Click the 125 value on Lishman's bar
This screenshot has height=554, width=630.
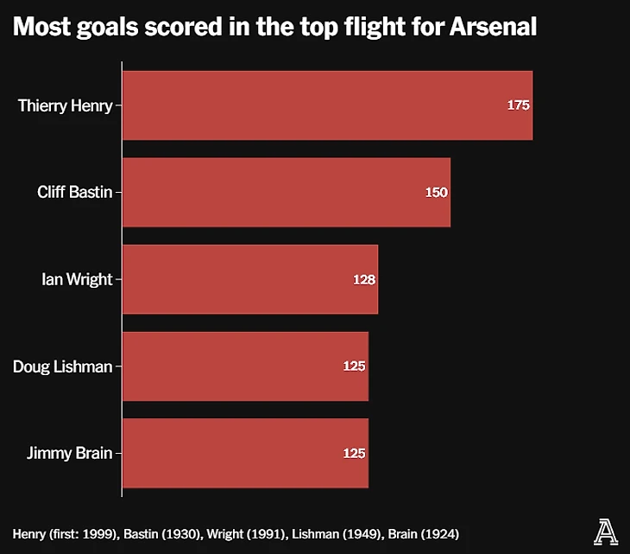pyautogui.click(x=355, y=366)
